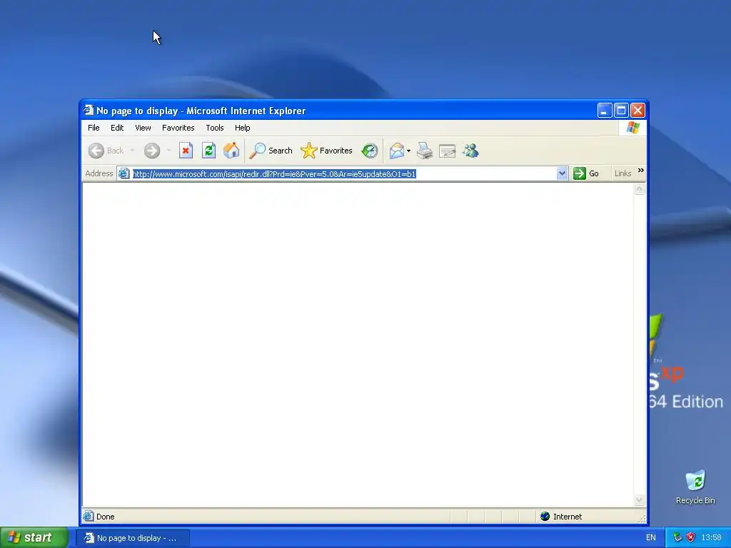Print the page with the printer icon
Viewport: 731px width, 548px height.
(425, 151)
